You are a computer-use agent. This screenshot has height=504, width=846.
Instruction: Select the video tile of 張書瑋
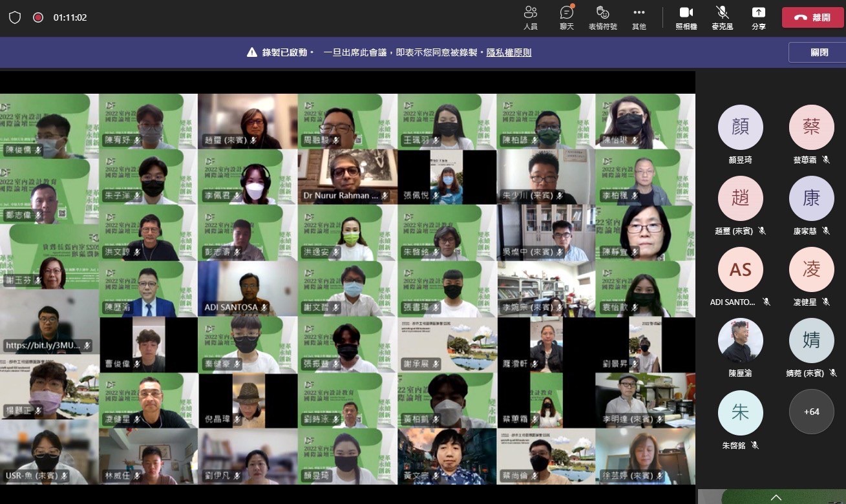pyautogui.click(x=447, y=289)
